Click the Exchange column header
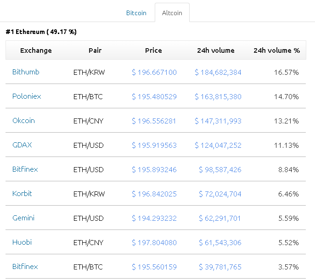The width and height of the screenshot is (315, 280). [x=36, y=50]
